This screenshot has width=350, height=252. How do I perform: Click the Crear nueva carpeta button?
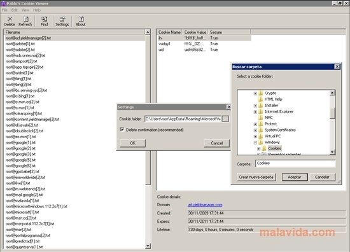pyautogui.click(x=256, y=177)
